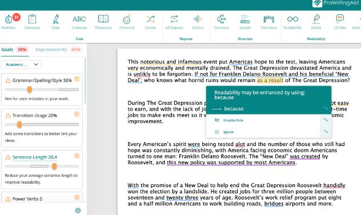Click the arrow beside Ignore
Screen dimensions: 361x215
pos(326,132)
